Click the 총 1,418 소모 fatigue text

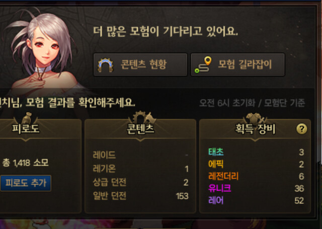tap(25, 163)
